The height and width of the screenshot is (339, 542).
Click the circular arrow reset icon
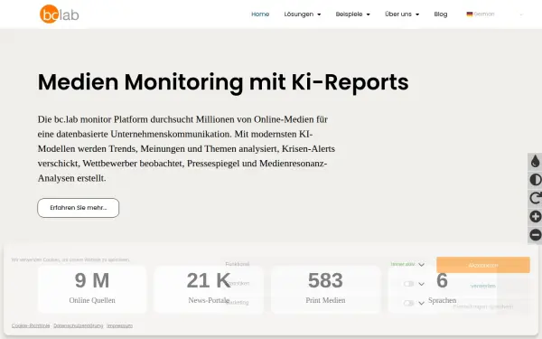[535, 198]
